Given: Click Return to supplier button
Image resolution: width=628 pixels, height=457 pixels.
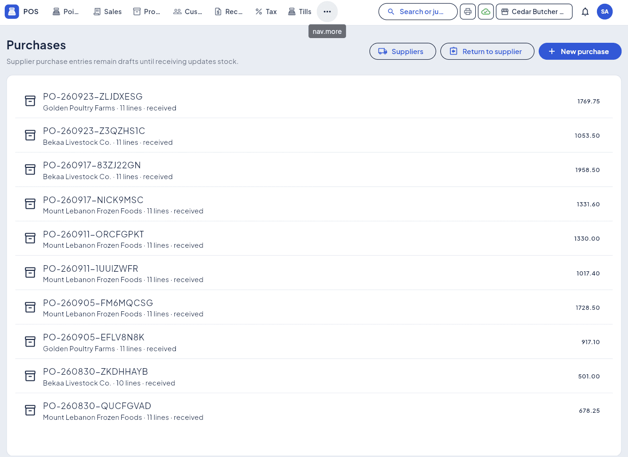Looking at the screenshot, I should (487, 51).
